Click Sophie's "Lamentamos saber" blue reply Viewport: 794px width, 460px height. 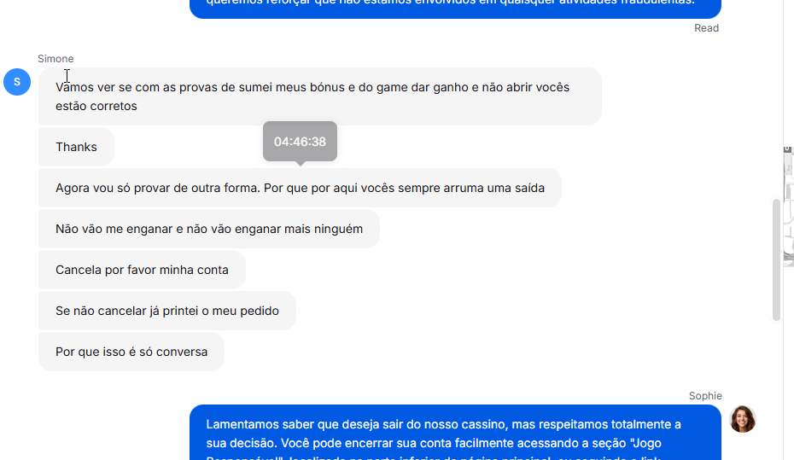(455, 434)
